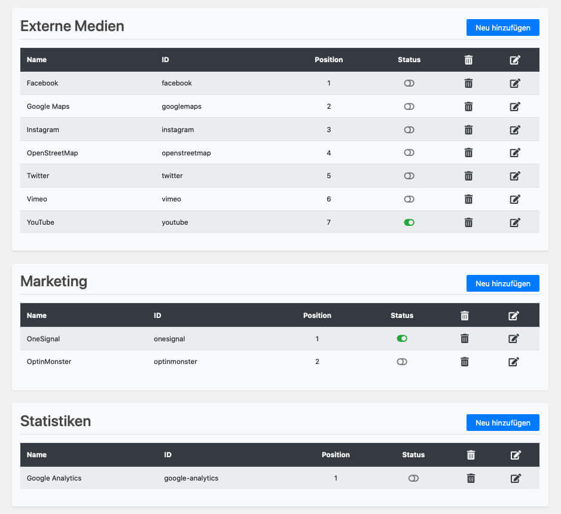This screenshot has height=514, width=561.
Task: Enable the Vimeo status toggle
Action: click(x=409, y=199)
